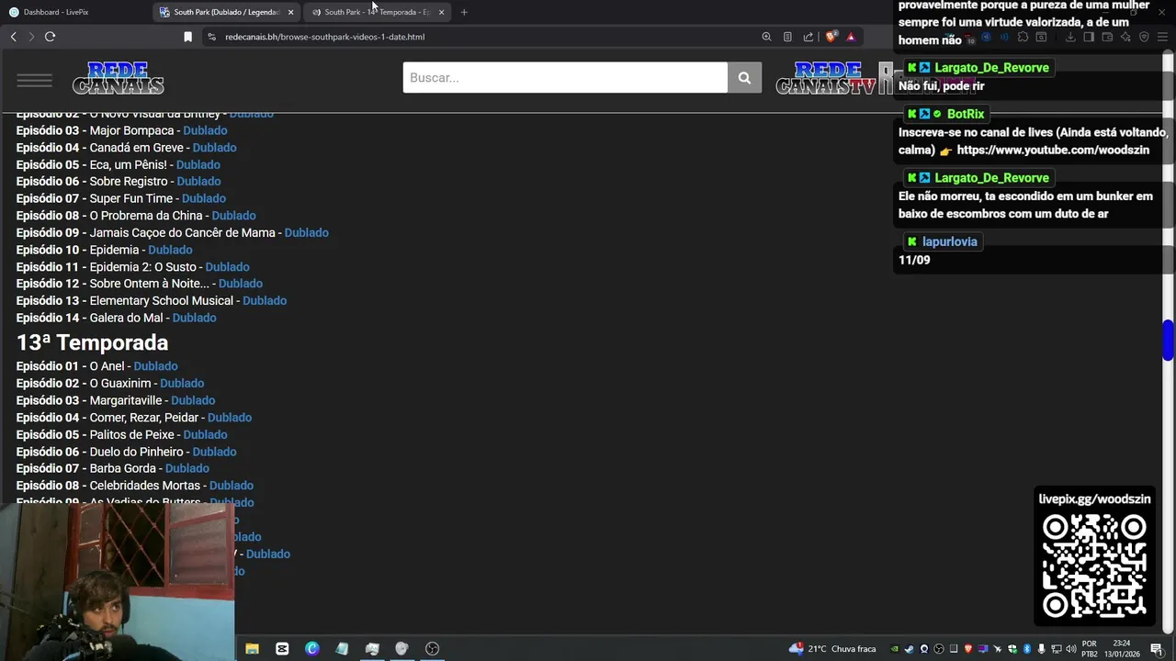This screenshot has width=1176, height=661.
Task: Open a new browser tab with plus
Action: pos(464,12)
